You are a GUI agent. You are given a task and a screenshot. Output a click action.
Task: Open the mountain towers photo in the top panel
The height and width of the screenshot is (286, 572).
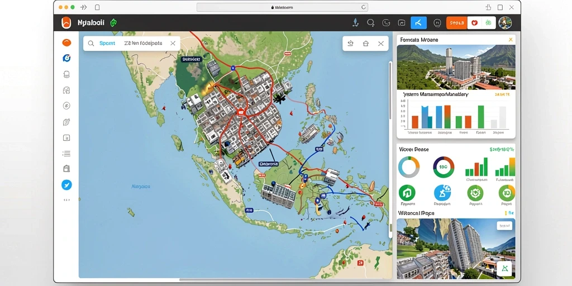tap(456, 67)
